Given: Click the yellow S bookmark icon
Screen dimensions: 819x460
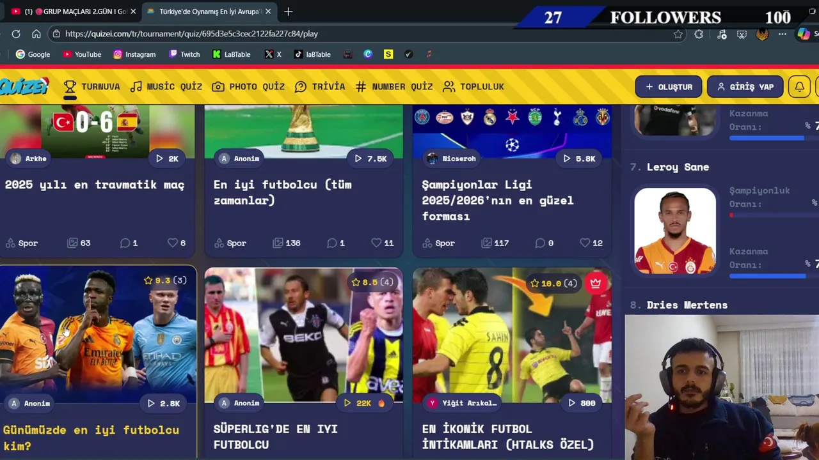Looking at the screenshot, I should (388, 54).
